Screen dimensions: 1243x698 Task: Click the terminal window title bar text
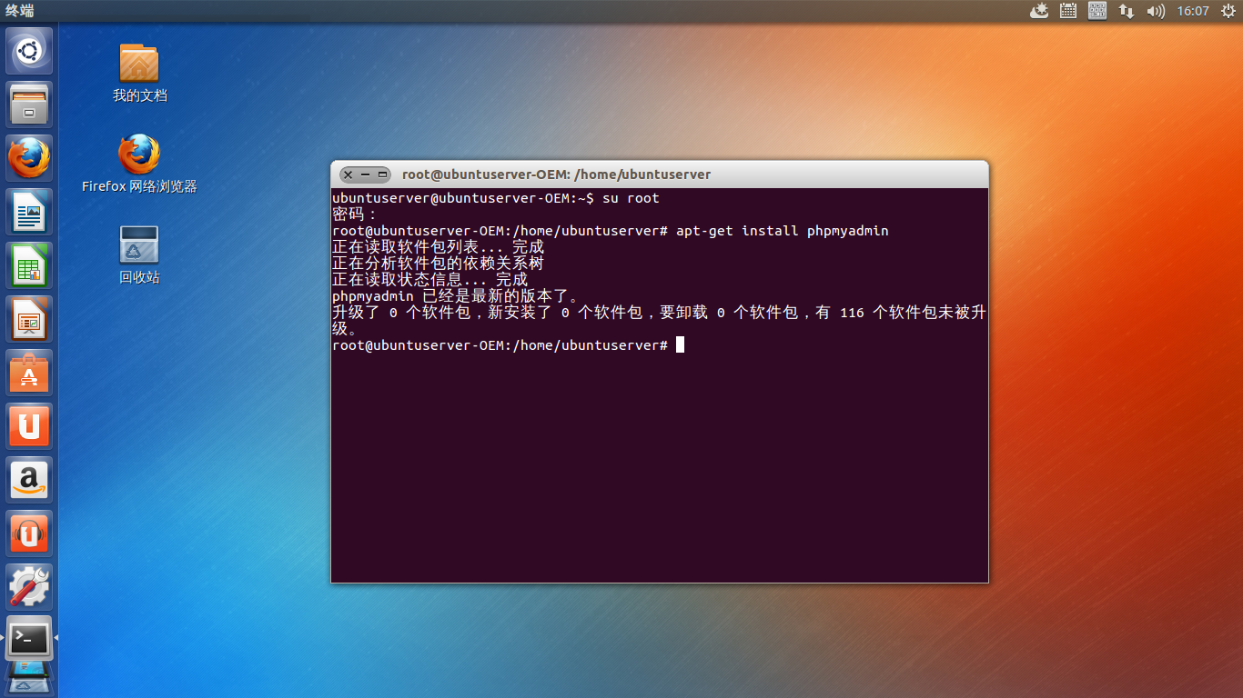point(556,174)
